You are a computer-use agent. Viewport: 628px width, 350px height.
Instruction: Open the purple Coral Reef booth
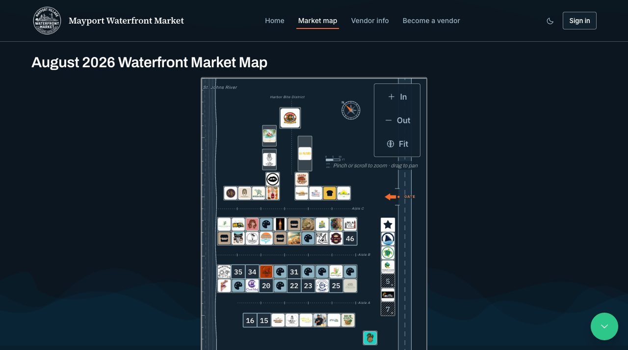[252, 286]
